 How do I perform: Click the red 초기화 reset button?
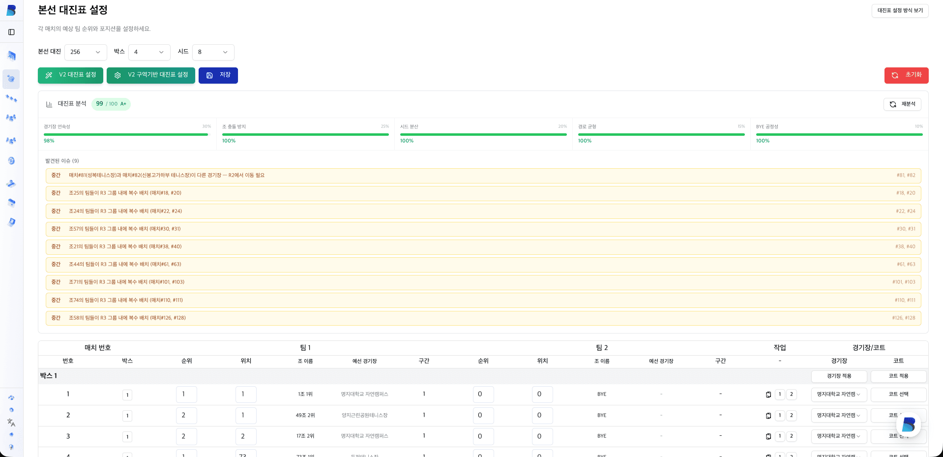(x=906, y=75)
